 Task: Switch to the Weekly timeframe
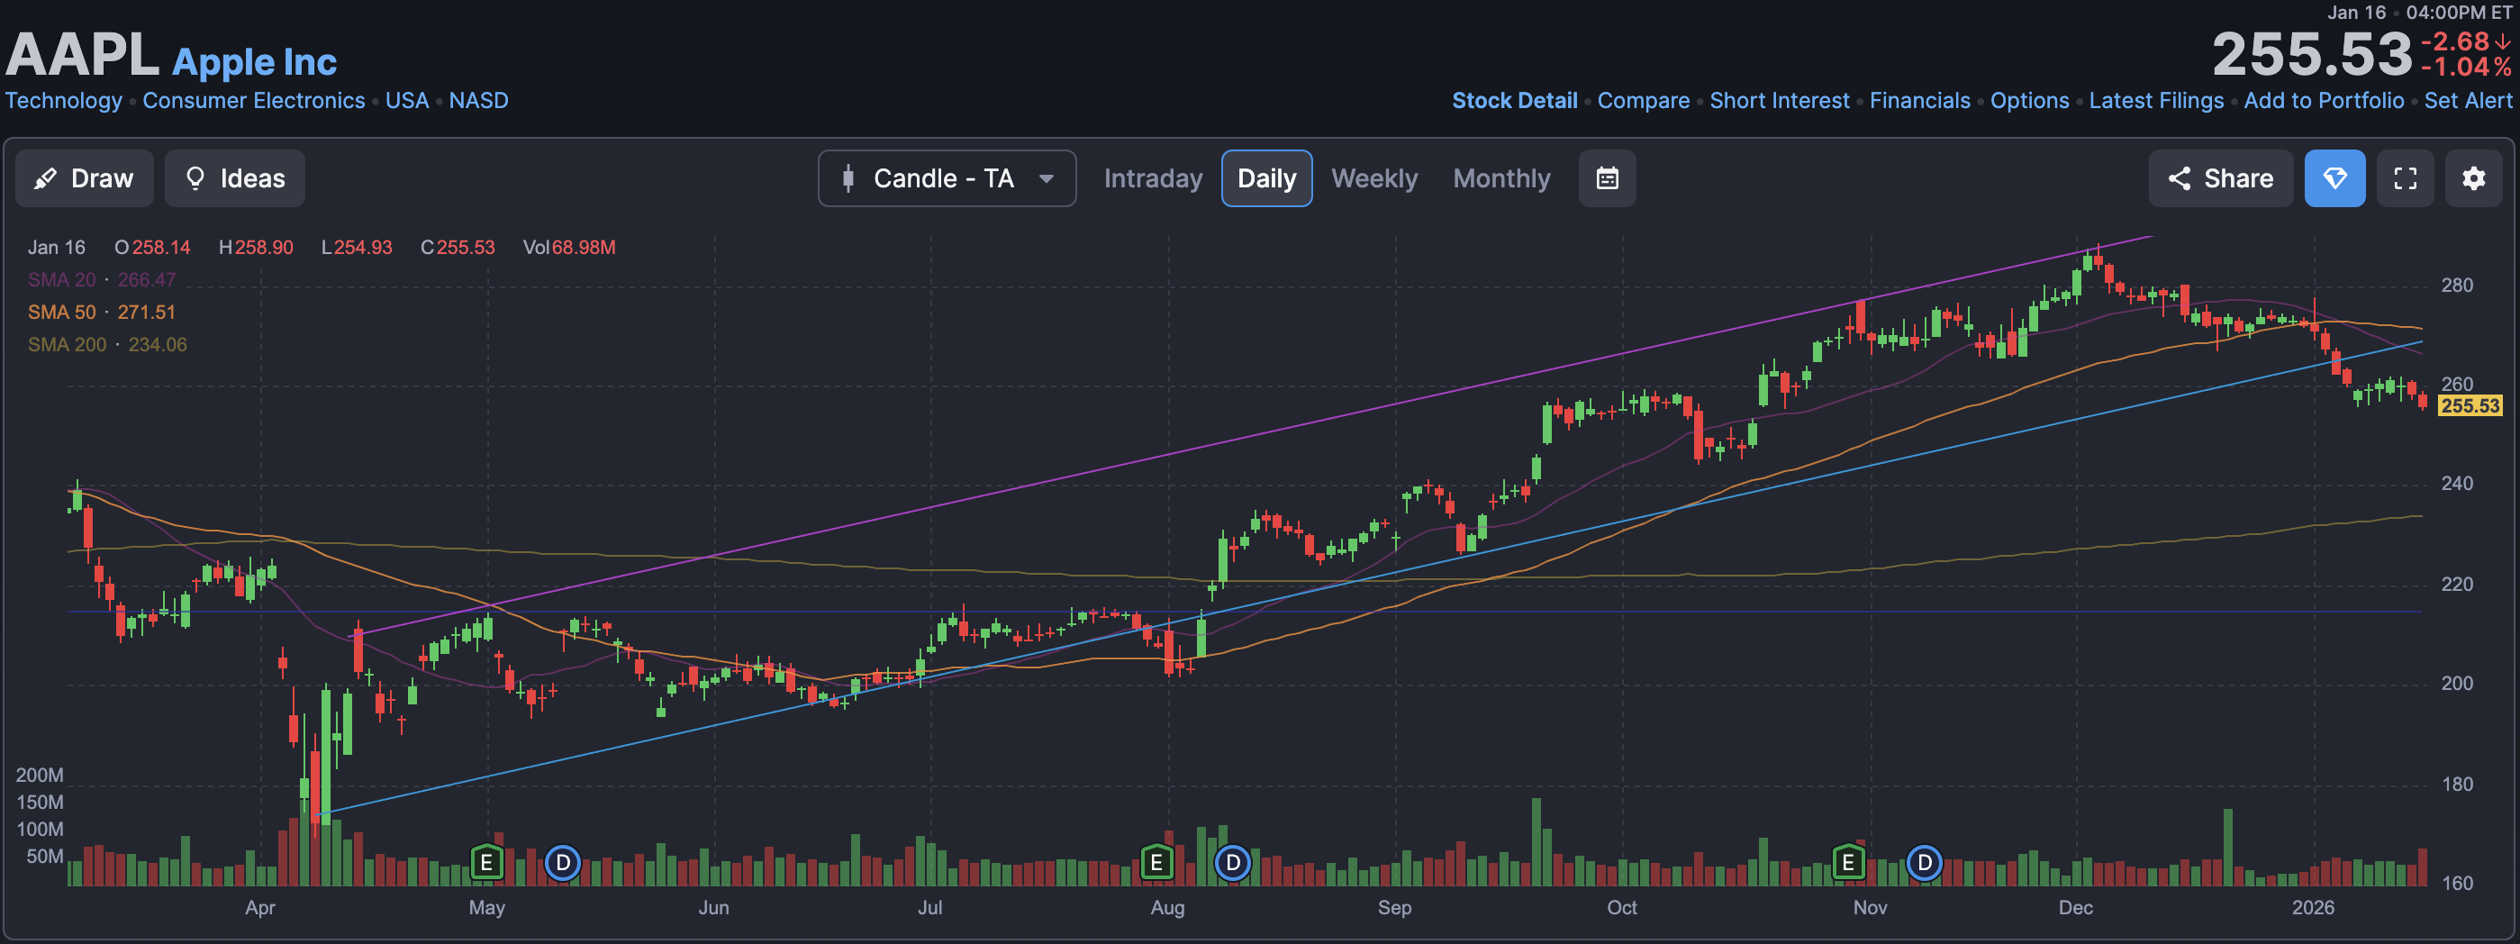1373,178
